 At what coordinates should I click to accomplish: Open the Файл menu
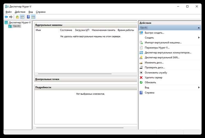(8, 12)
